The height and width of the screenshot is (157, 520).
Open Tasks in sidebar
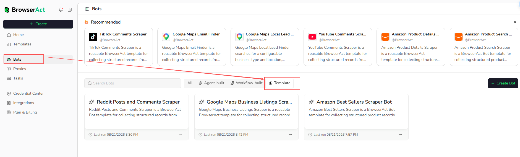(38, 78)
